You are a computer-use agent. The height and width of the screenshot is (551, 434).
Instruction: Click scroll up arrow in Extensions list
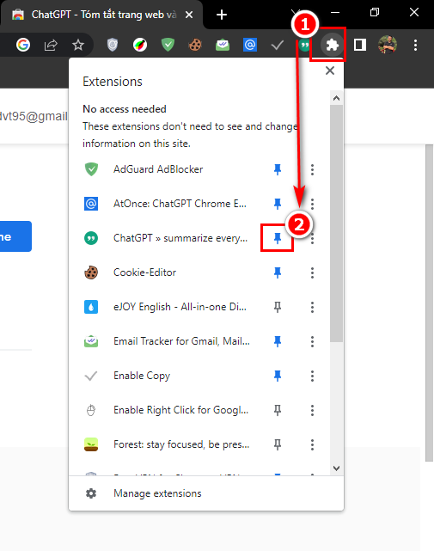336,98
